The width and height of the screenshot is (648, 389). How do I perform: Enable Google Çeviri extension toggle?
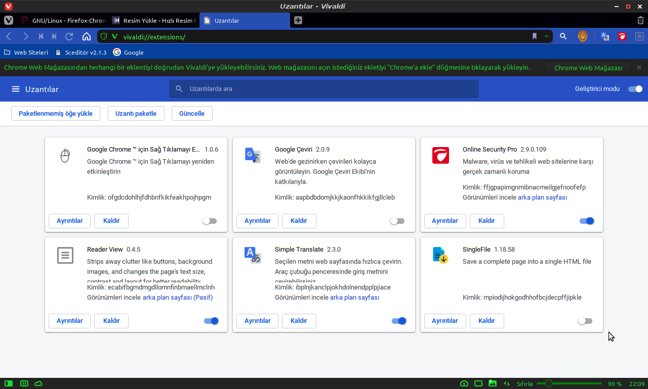[x=397, y=221]
